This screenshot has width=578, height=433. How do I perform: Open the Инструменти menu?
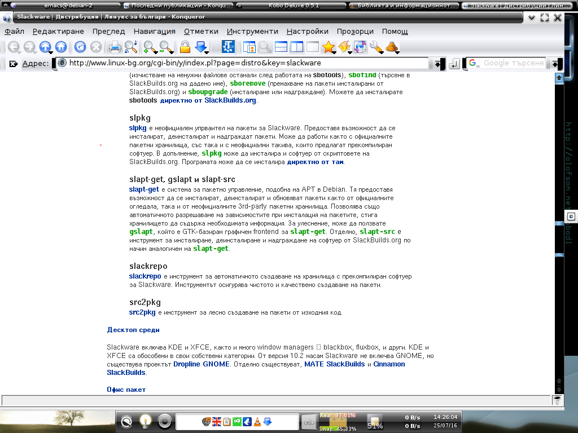pos(252,32)
